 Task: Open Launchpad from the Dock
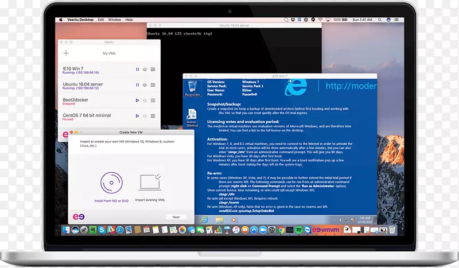coord(84,230)
